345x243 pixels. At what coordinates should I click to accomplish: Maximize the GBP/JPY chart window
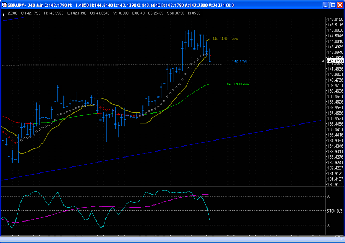333,5
